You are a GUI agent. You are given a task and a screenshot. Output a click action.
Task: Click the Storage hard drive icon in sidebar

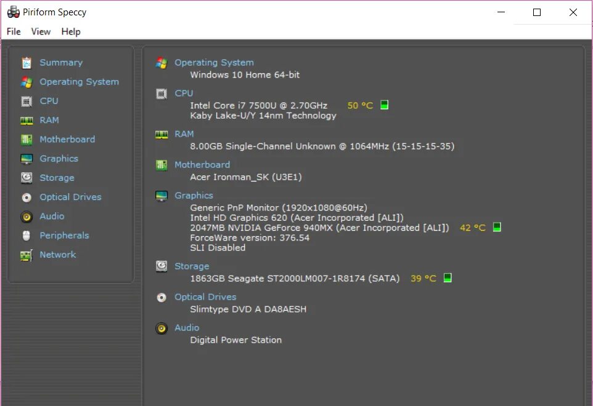(x=27, y=178)
